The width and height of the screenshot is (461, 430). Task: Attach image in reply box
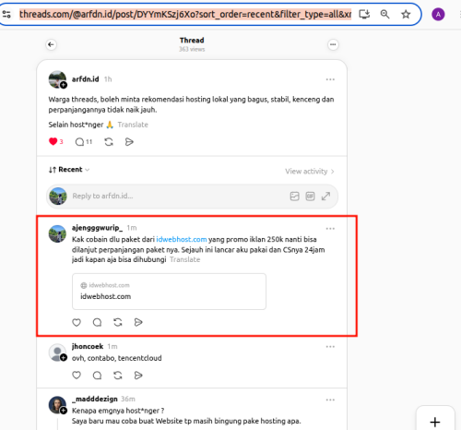click(x=294, y=196)
